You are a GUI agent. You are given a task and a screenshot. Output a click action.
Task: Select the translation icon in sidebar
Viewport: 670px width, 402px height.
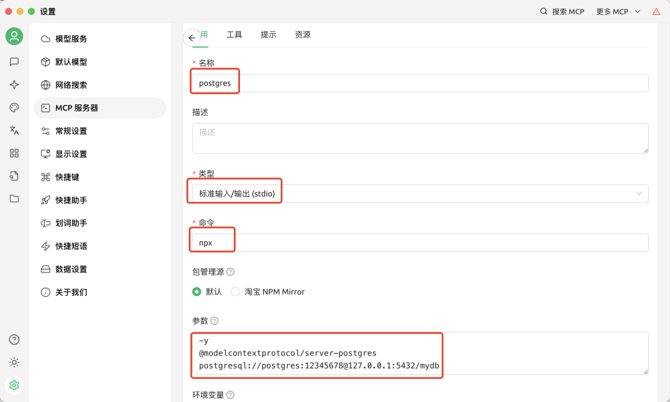[14, 130]
